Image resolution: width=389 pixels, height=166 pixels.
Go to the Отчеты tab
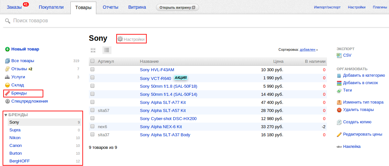[x=110, y=7]
